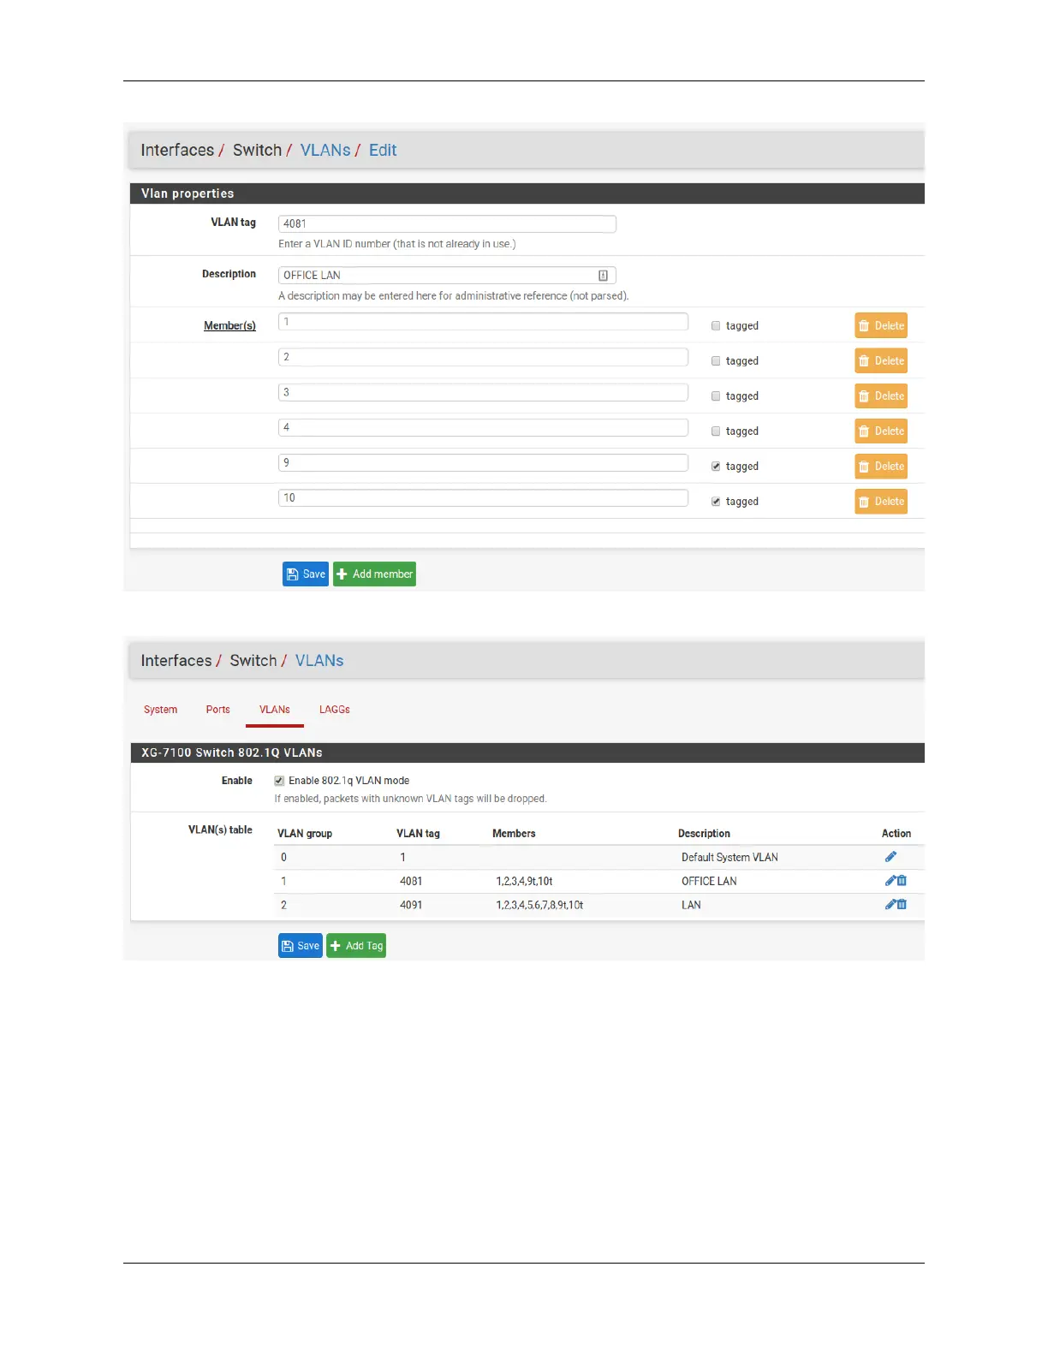Delete the OFFICE LAN VLAN trash icon
Image resolution: width=1048 pixels, height=1356 pixels.
(902, 881)
